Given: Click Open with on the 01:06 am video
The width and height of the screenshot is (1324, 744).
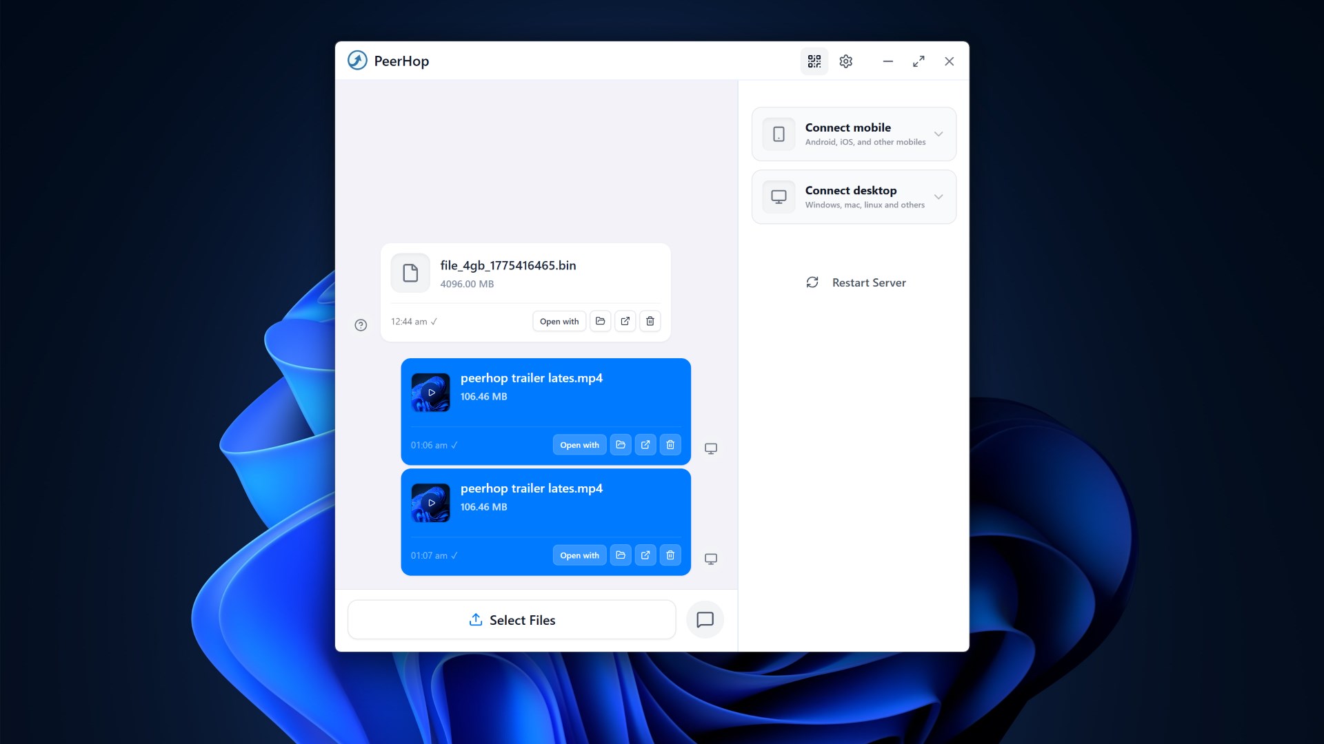Looking at the screenshot, I should click(580, 445).
